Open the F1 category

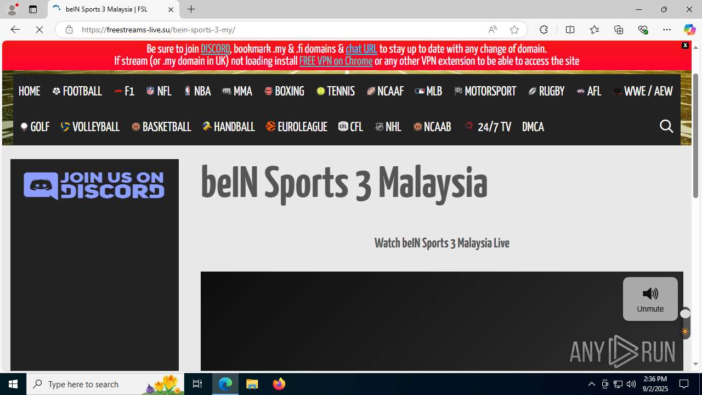pos(124,91)
